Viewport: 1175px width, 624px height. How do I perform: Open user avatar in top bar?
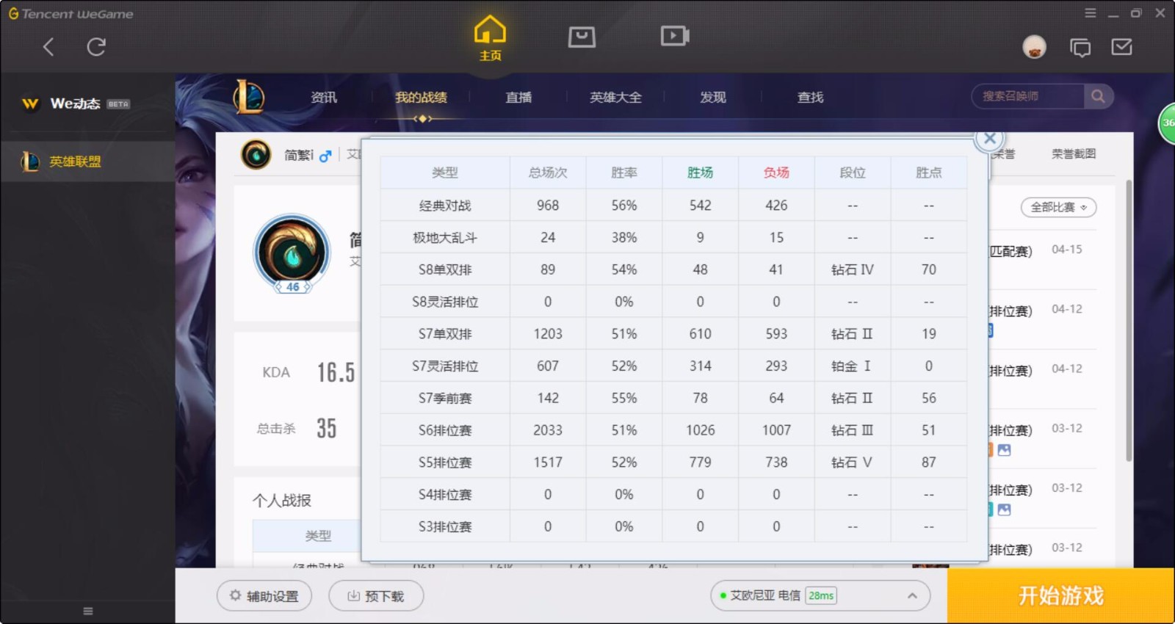click(x=1034, y=47)
